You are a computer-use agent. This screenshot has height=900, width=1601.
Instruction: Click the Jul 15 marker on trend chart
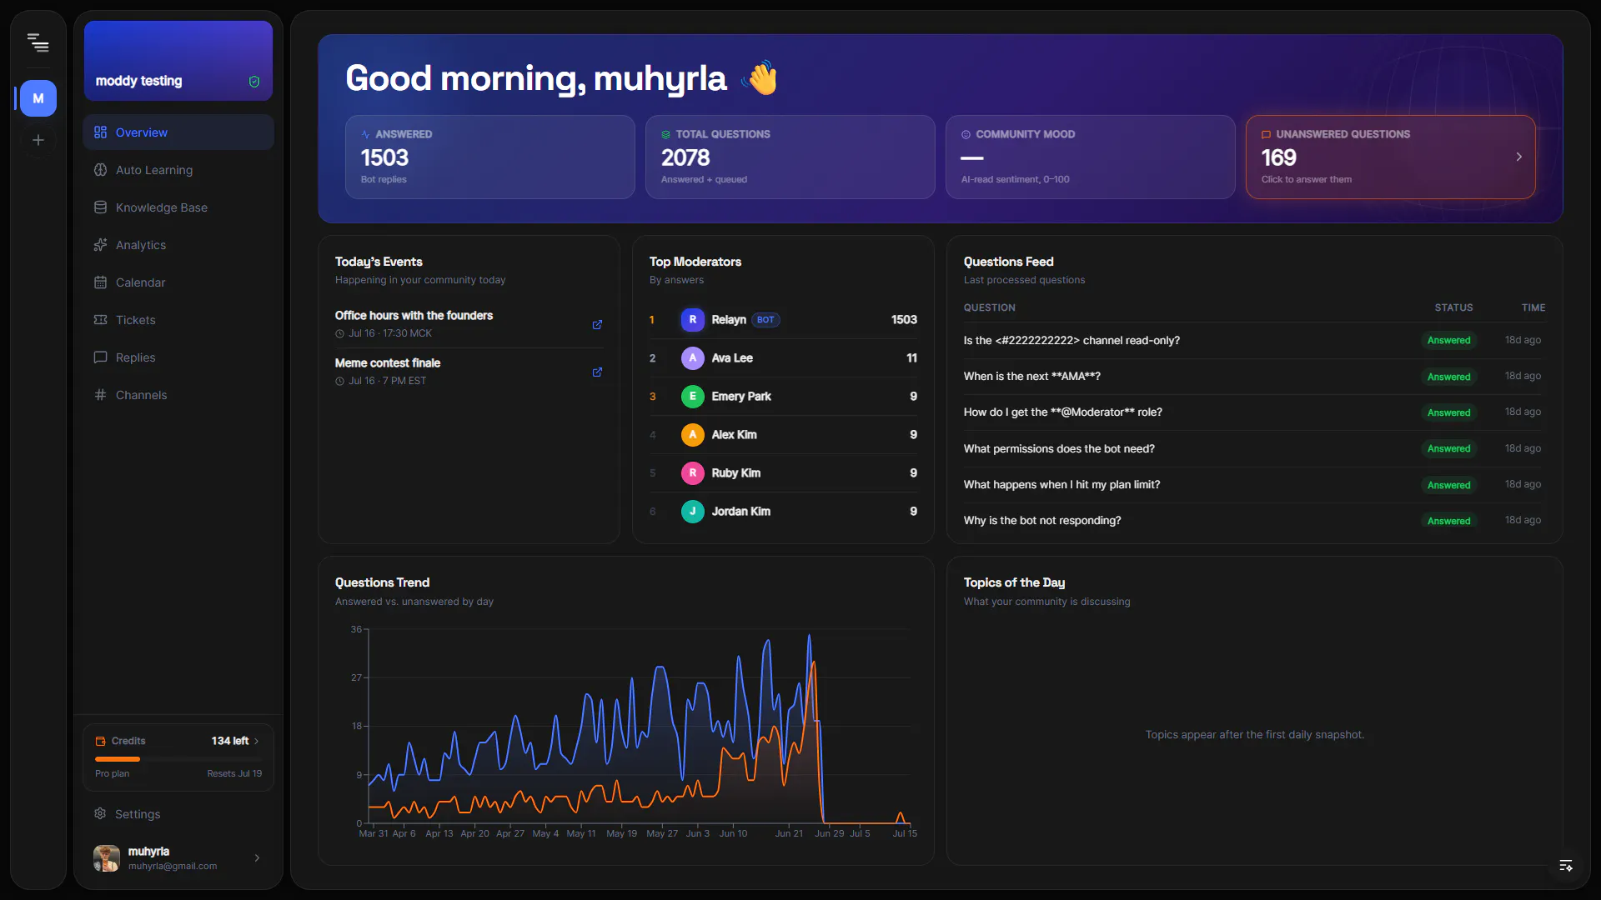click(x=905, y=833)
